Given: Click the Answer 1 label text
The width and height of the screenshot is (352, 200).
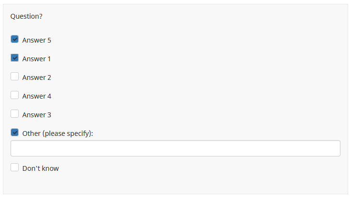Looking at the screenshot, I should coord(36,59).
